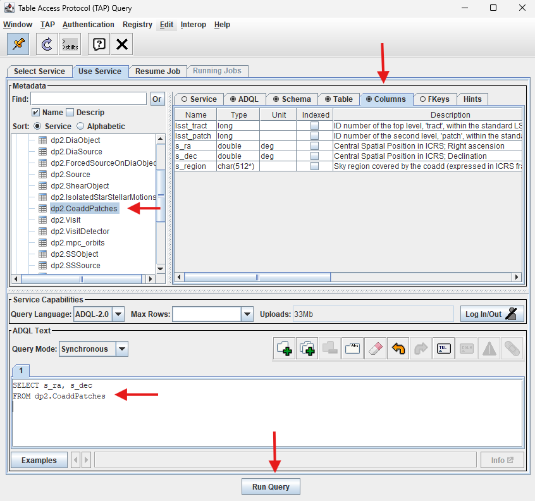Image resolution: width=535 pixels, height=501 pixels.
Task: Select the Service sort radio button
Action: click(x=37, y=126)
